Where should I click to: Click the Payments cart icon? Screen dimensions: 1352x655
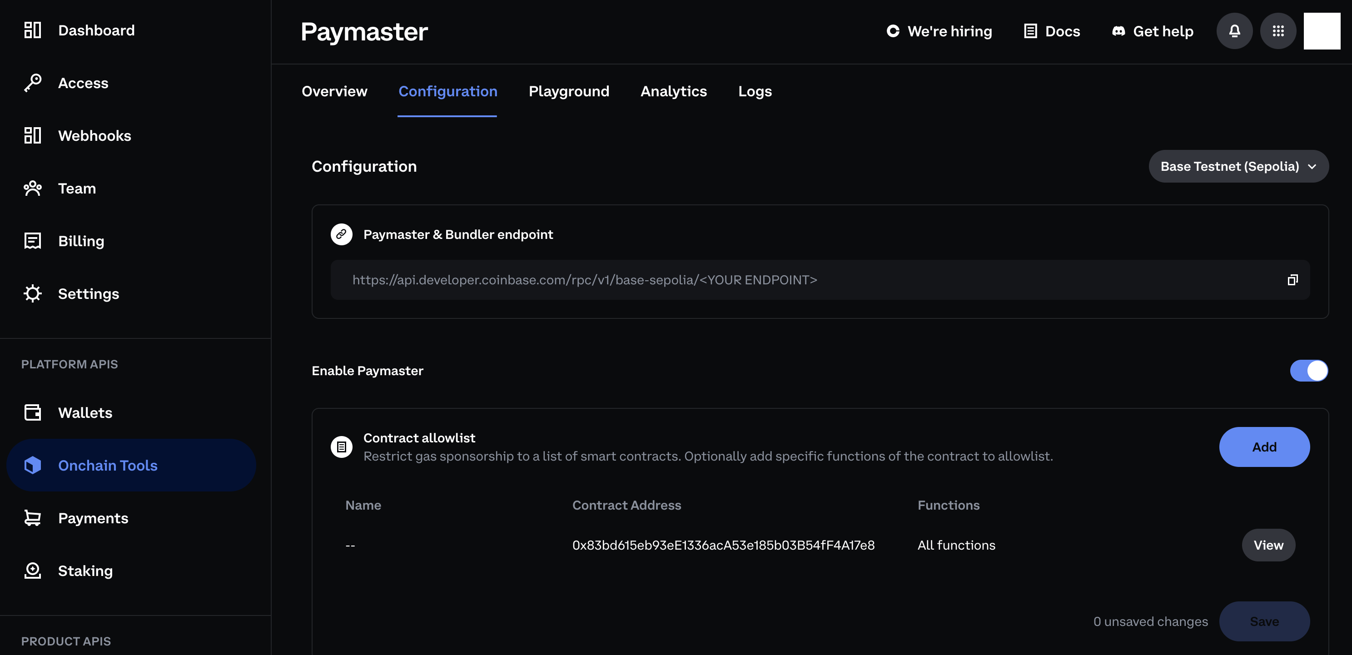pos(33,518)
